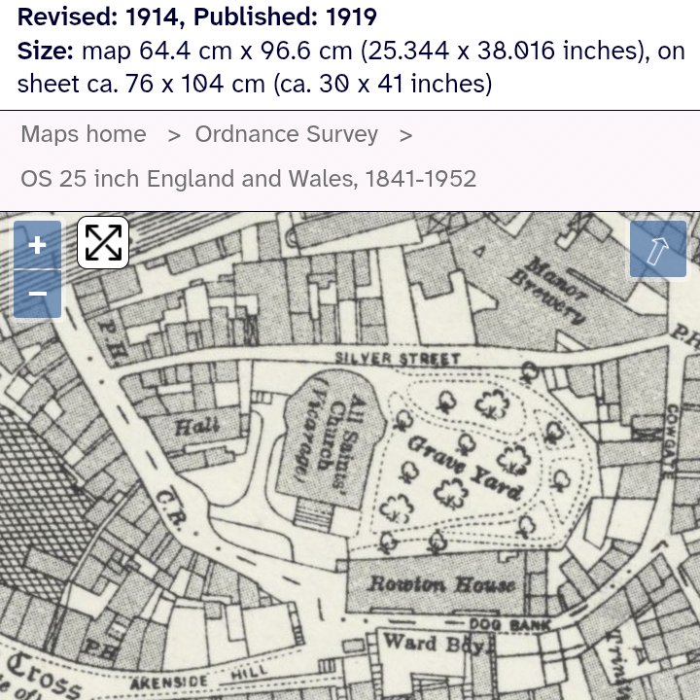Click the Silver Street label on map

398,359
